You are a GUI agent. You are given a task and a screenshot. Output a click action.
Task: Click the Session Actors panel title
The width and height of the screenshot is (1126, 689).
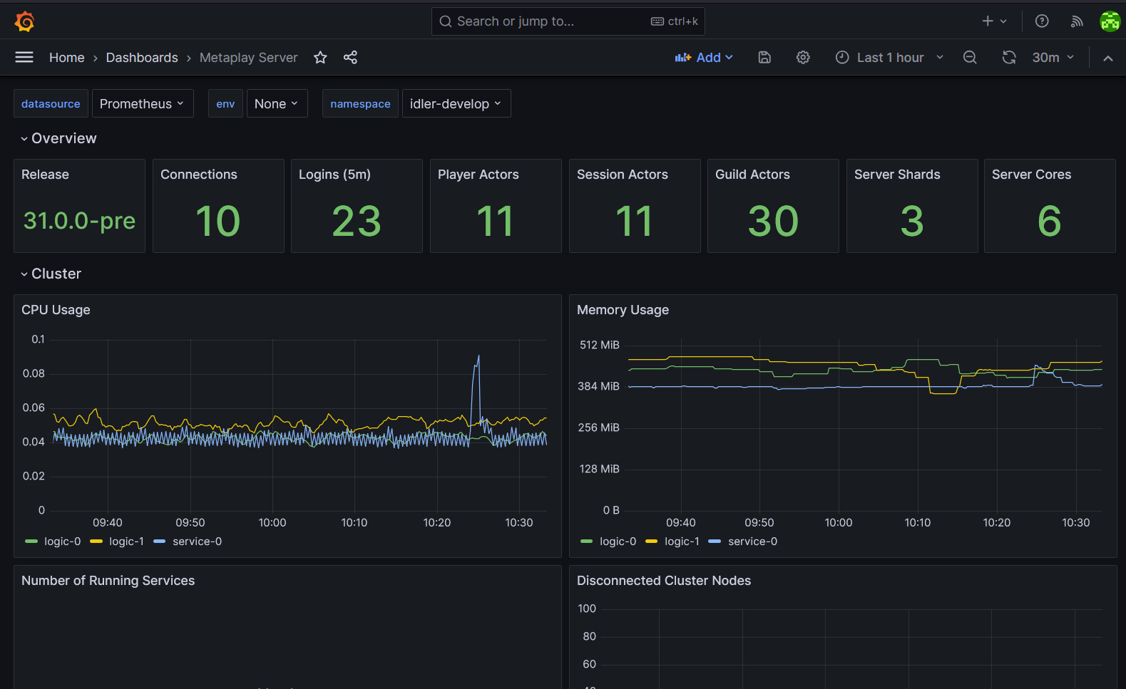pyautogui.click(x=622, y=175)
